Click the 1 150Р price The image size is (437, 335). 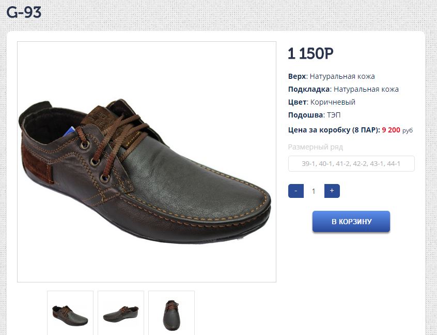tap(311, 54)
